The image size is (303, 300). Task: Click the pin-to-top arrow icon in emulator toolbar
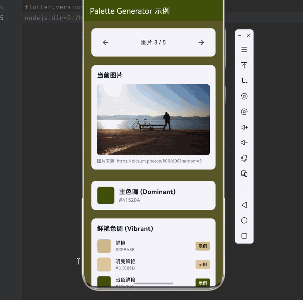tap(244, 65)
